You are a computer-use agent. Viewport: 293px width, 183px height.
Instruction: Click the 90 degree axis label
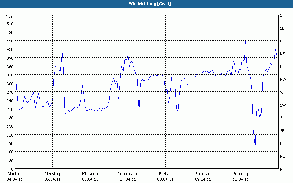pos(11,143)
